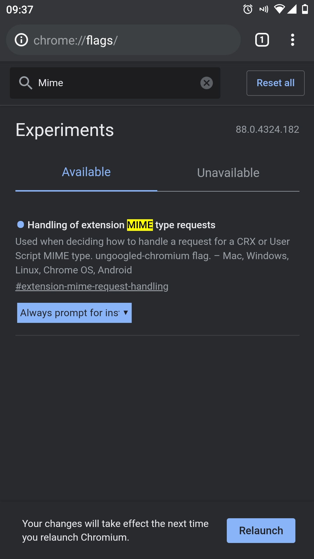
Task: Tap the site info icon in address bar
Action: click(x=22, y=40)
